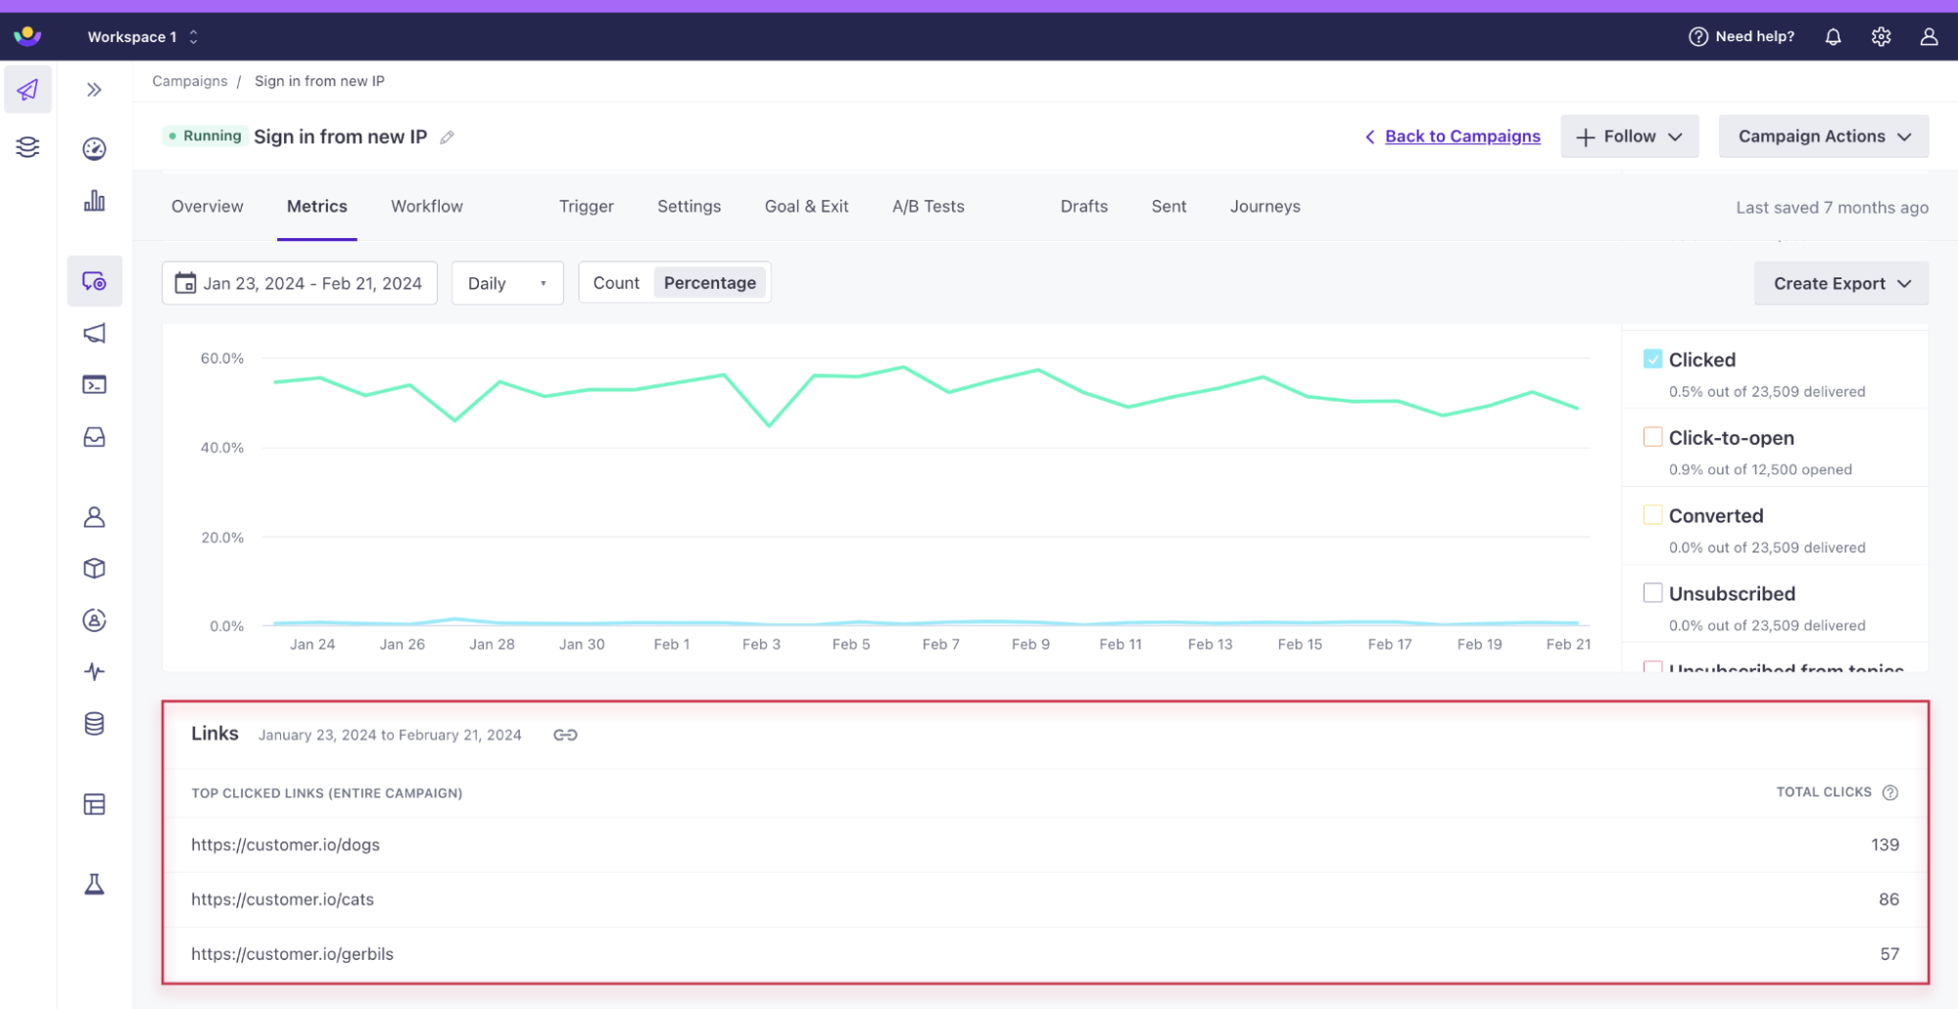This screenshot has width=1958, height=1009.
Task: Open the Daily interval dropdown
Action: [507, 283]
